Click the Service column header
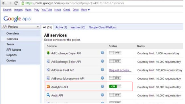The height and width of the screenshot is (104, 185). coord(52,46)
